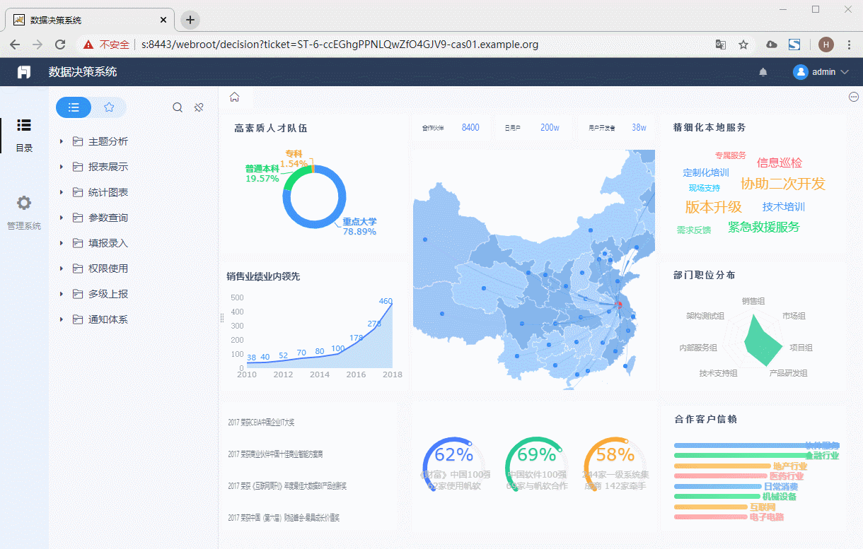Expand the 通知体系 folder arrow
The height and width of the screenshot is (549, 863).
pos(62,319)
